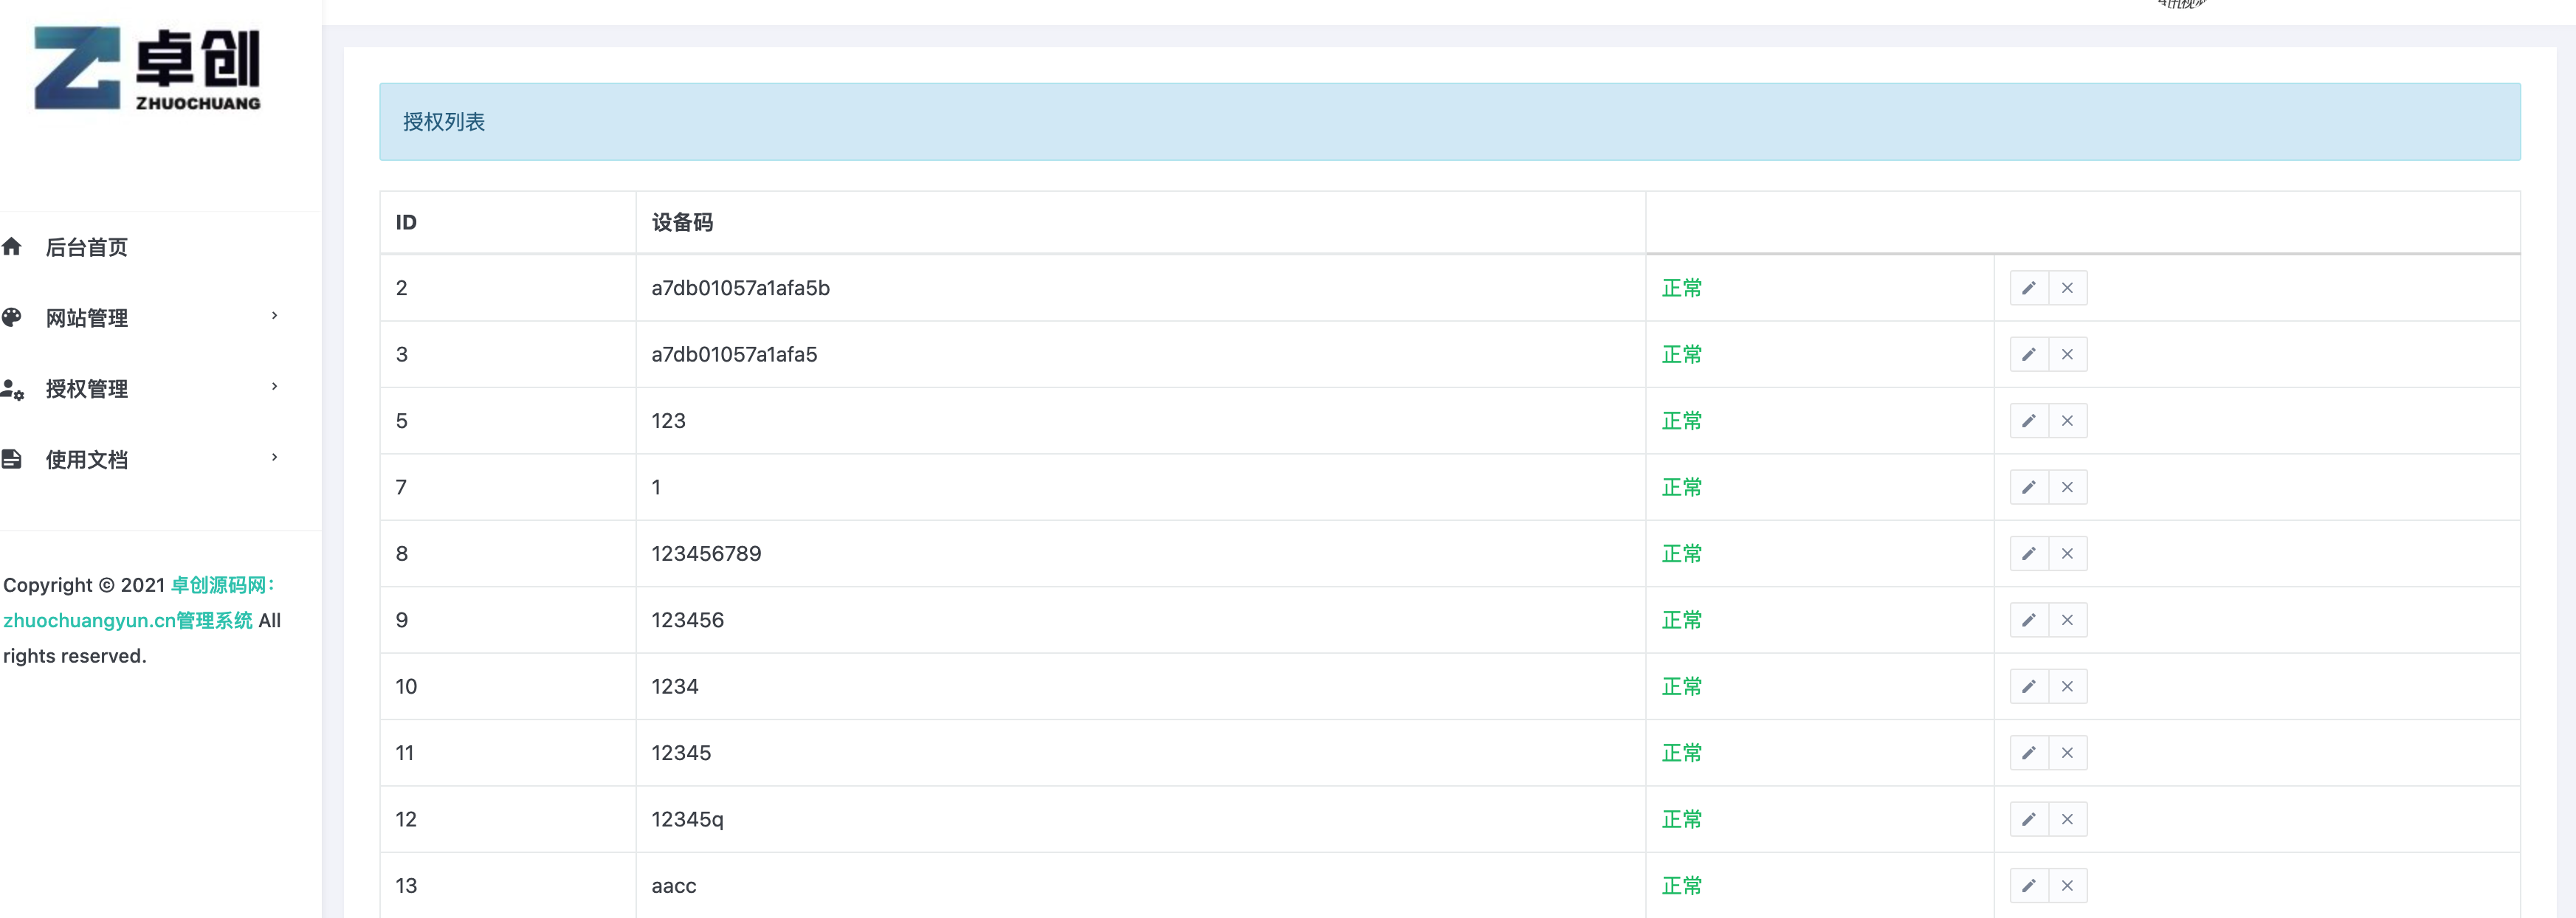Edit the 123456789 device entry
This screenshot has width=2576, height=918.
[2029, 553]
